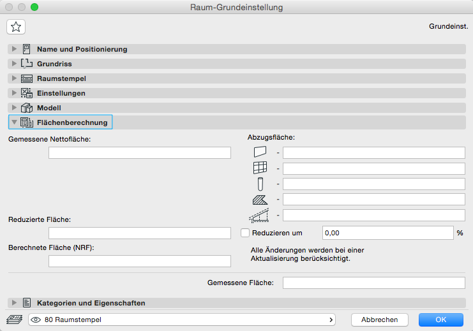Click the Reduzieren um percentage field
Screen dimensions: 473x331
click(x=387, y=233)
